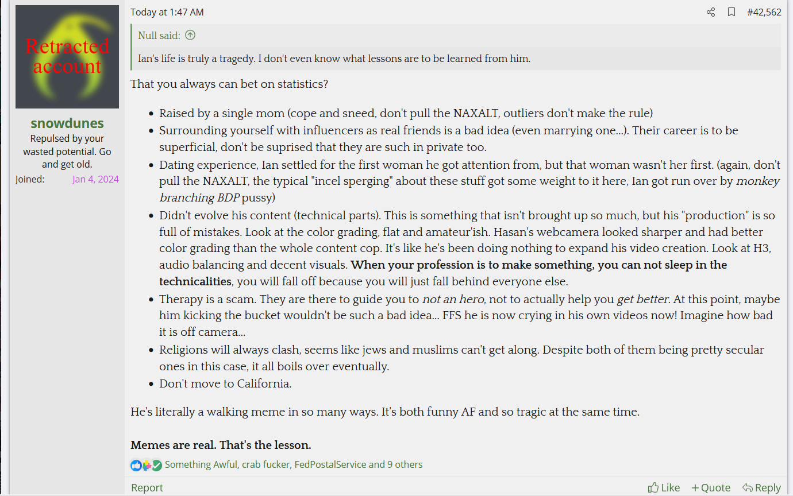Open snowdunes' user profile
Image resolution: width=793 pixels, height=496 pixels.
[67, 123]
